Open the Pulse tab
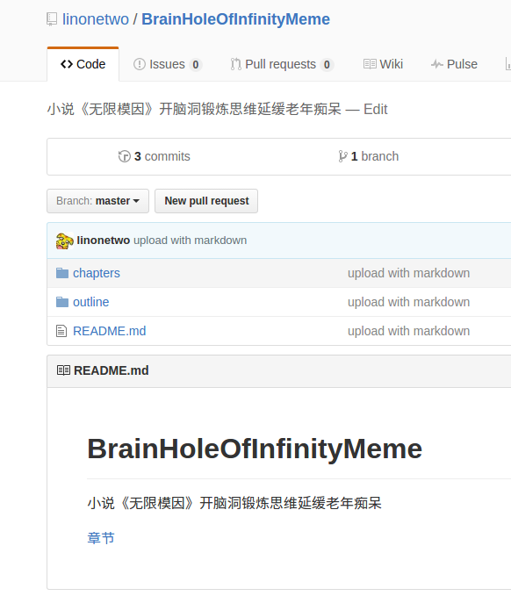Image resolution: width=511 pixels, height=596 pixels. click(454, 64)
